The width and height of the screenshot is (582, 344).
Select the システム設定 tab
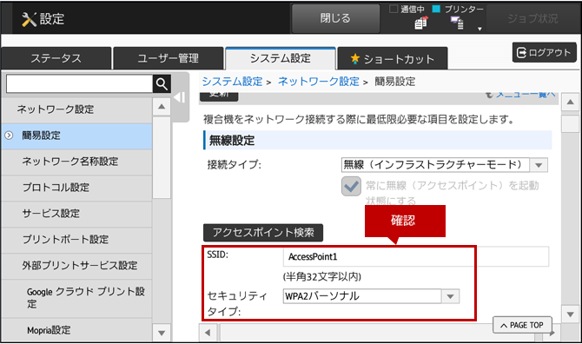tap(281, 58)
